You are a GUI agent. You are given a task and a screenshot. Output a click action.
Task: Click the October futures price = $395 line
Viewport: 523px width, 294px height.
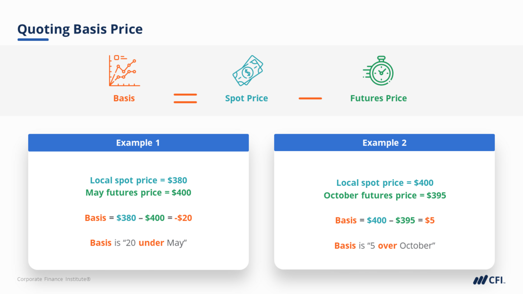point(385,195)
